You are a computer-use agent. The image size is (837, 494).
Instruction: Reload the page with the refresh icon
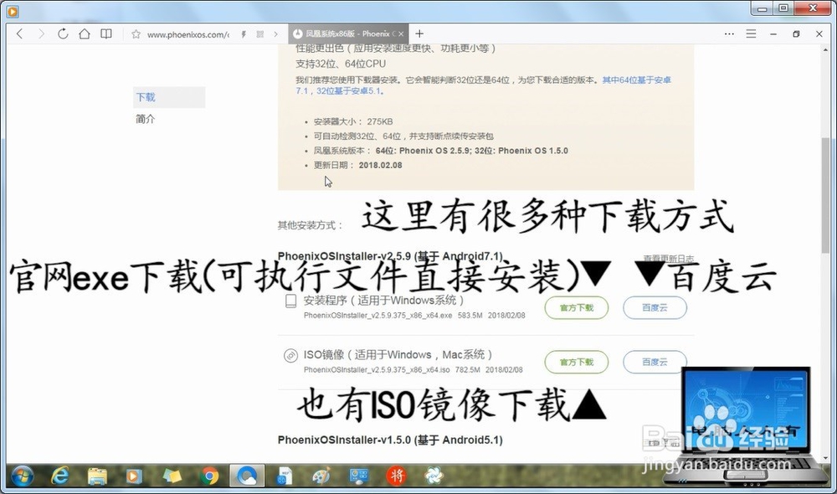[x=63, y=34]
